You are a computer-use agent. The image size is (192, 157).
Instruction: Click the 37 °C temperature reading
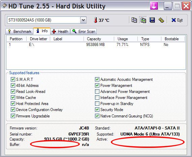tap(104, 20)
